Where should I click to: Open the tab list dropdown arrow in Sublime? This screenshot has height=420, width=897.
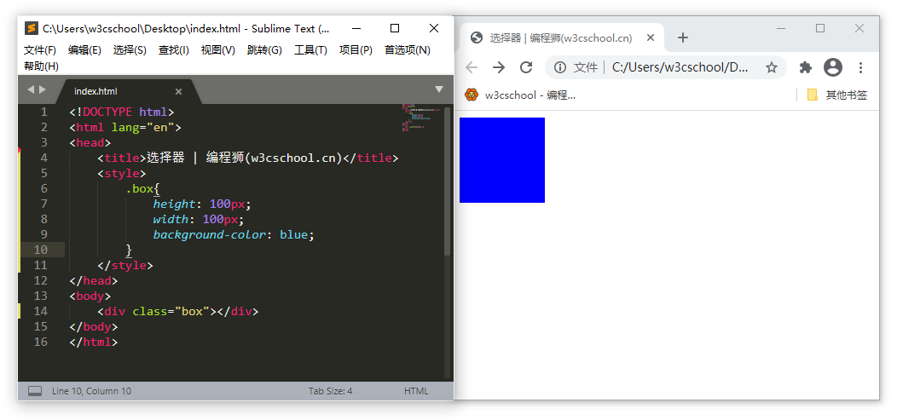point(439,89)
